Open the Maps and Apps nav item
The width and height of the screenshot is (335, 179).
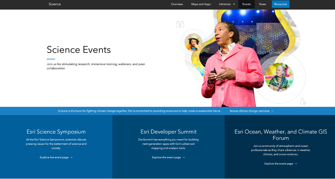(201, 4)
